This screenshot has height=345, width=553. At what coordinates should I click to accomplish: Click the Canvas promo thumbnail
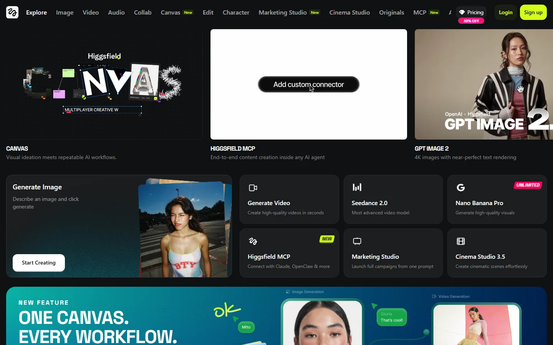(x=104, y=84)
